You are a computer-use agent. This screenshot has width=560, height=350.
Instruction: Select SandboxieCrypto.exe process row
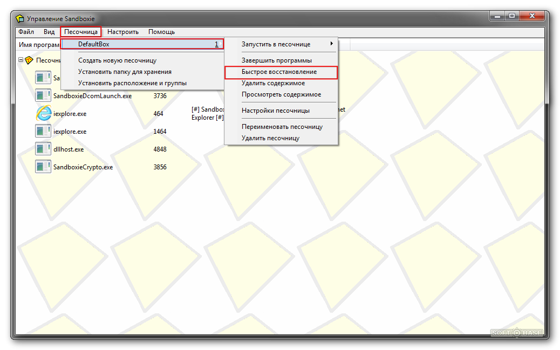coord(83,167)
